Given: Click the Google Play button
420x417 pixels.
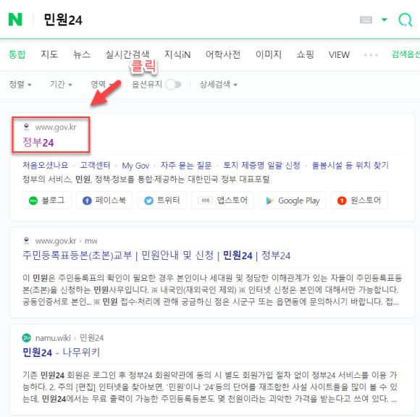Looking at the screenshot, I should 293,200.
